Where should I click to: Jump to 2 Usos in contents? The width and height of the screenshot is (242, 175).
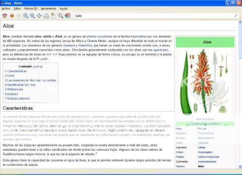tap(10, 75)
